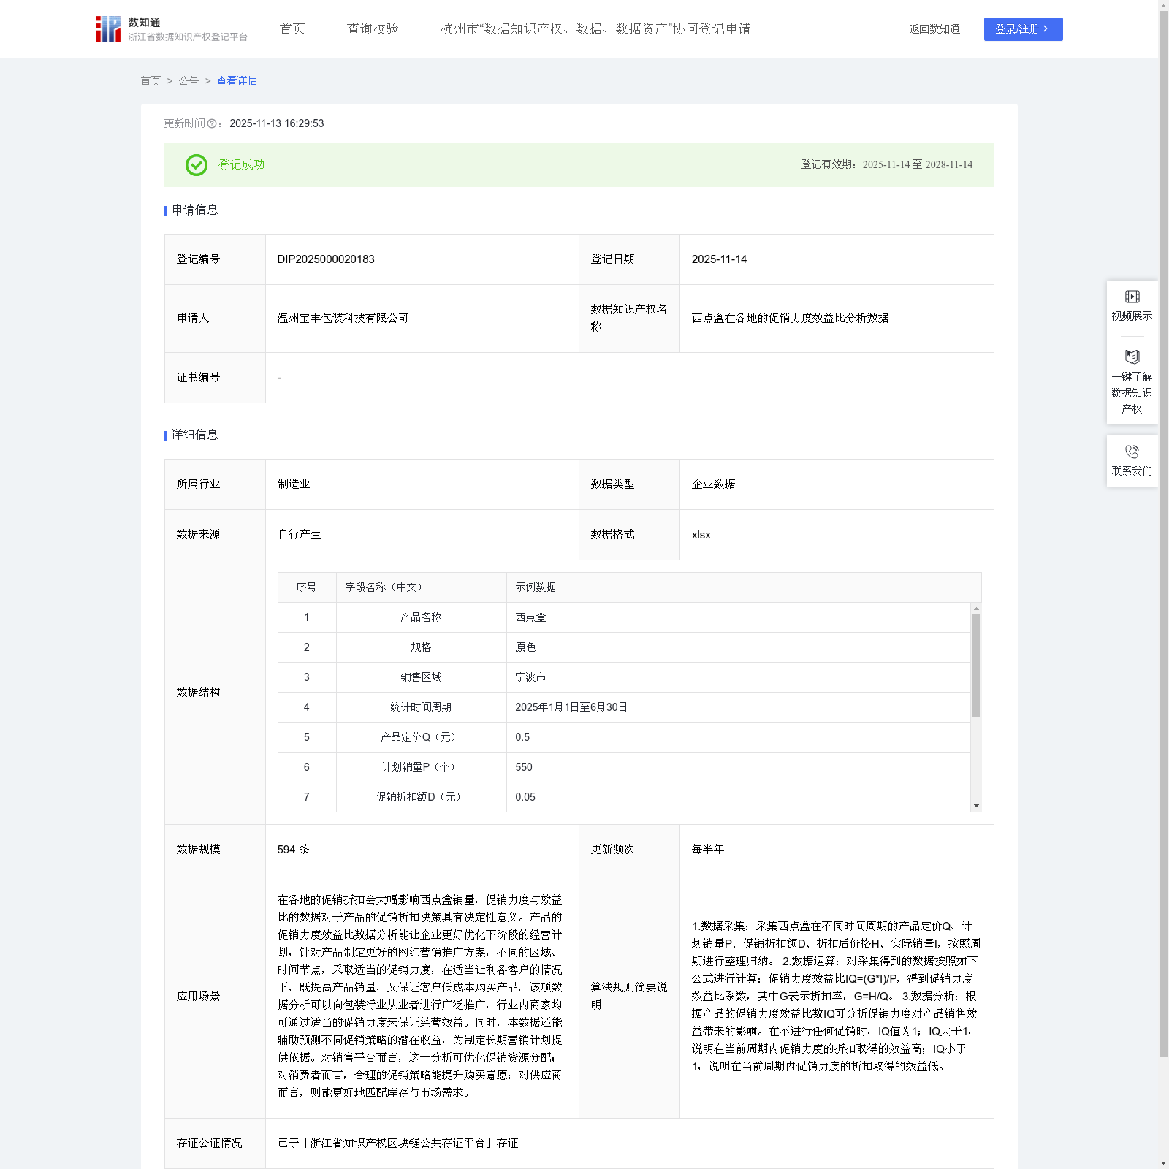1169x1169 pixels.
Task: Click the 返回数知通 link
Action: pos(934,29)
